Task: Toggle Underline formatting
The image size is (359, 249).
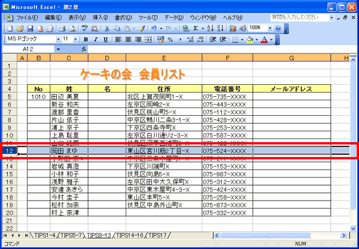Action: pos(105,40)
